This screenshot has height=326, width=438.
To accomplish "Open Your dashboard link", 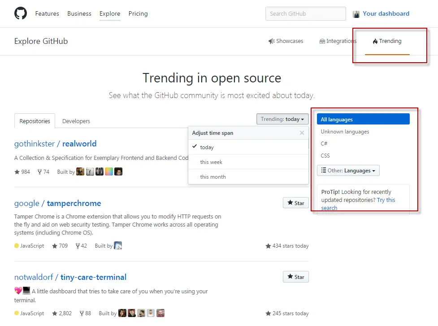I will tap(386, 13).
